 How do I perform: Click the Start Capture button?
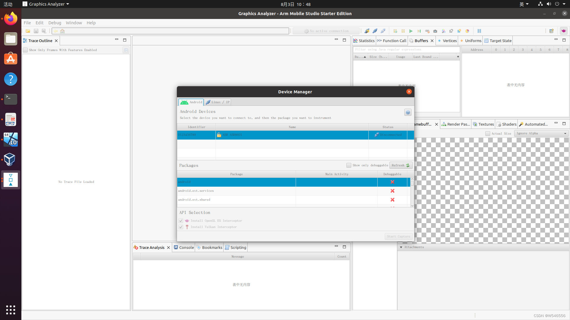[x=398, y=236]
